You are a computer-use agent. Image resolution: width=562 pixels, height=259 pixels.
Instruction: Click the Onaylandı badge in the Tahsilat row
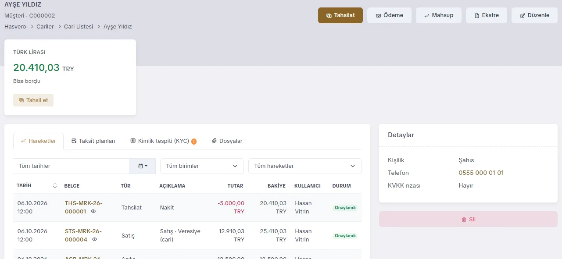pos(345,208)
